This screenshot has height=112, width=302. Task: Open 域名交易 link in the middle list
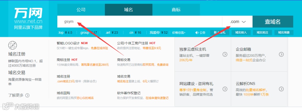tap(124, 77)
